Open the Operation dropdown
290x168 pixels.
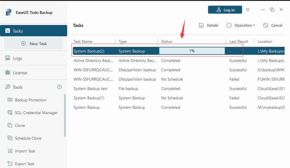[241, 25]
